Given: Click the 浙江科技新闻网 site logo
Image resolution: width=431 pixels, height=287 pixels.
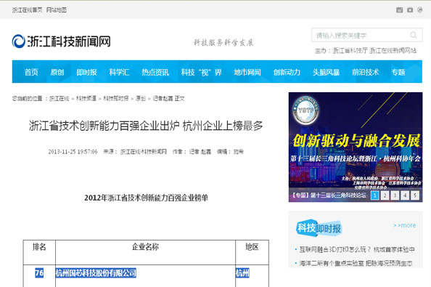Looking at the screenshot, I should coord(61,41).
